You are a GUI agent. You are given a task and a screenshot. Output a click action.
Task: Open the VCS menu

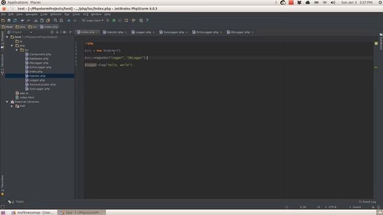(x=86, y=14)
